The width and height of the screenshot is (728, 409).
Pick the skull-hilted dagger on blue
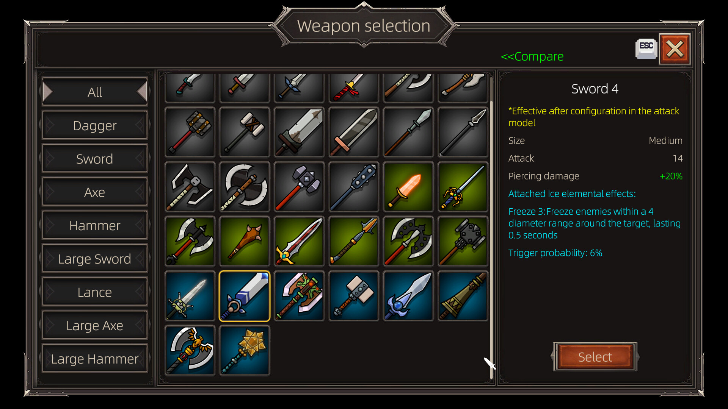coord(190,296)
